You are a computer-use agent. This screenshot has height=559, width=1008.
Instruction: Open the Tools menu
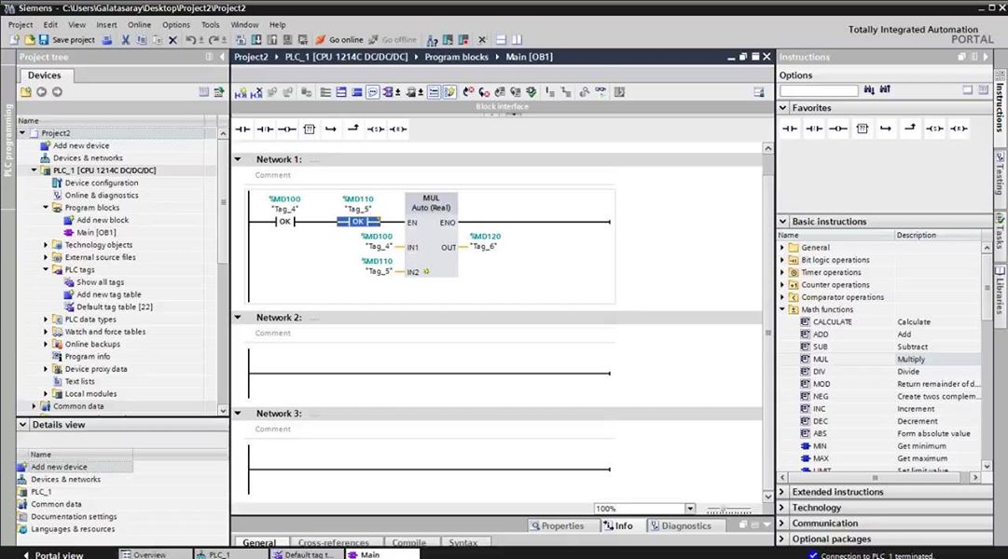210,24
